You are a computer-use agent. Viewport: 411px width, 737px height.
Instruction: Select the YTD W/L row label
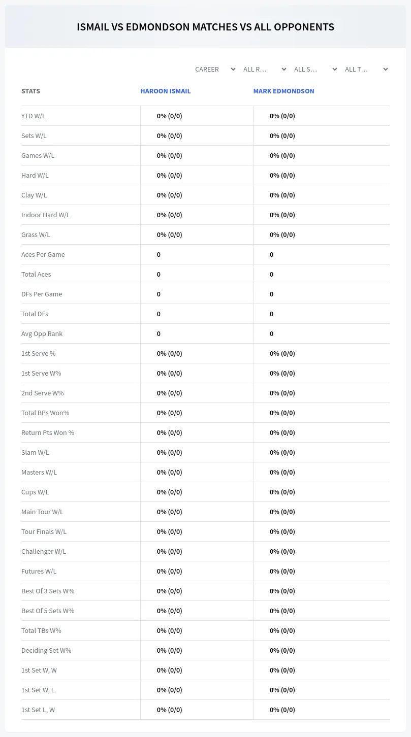coord(34,116)
